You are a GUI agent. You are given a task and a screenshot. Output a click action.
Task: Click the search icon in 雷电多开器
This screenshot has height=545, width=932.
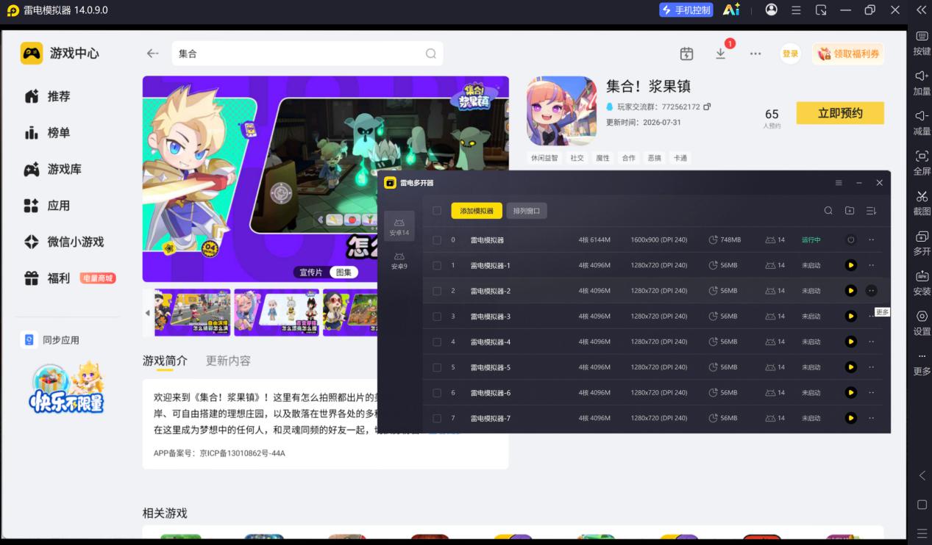[828, 211]
